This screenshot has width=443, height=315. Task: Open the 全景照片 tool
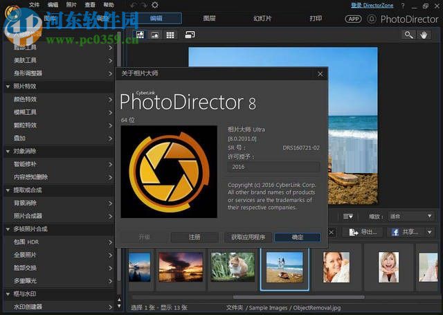click(x=59, y=255)
